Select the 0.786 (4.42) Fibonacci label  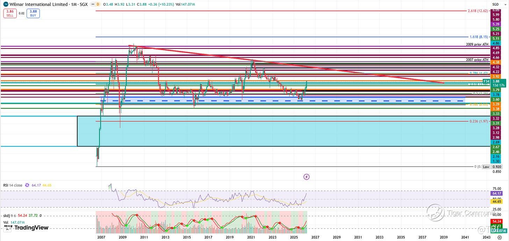pos(479,73)
